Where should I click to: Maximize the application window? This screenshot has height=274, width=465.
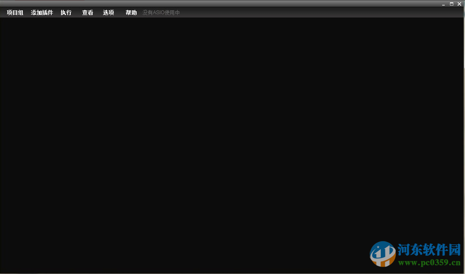pos(452,4)
